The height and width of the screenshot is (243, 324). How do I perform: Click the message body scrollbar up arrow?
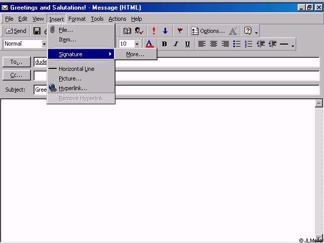pyautogui.click(x=319, y=104)
